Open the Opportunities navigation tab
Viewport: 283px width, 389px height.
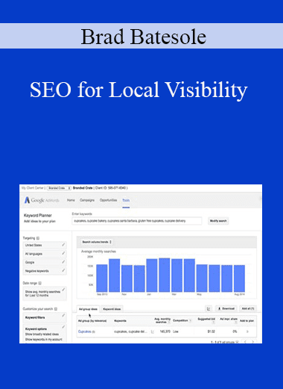coord(108,200)
